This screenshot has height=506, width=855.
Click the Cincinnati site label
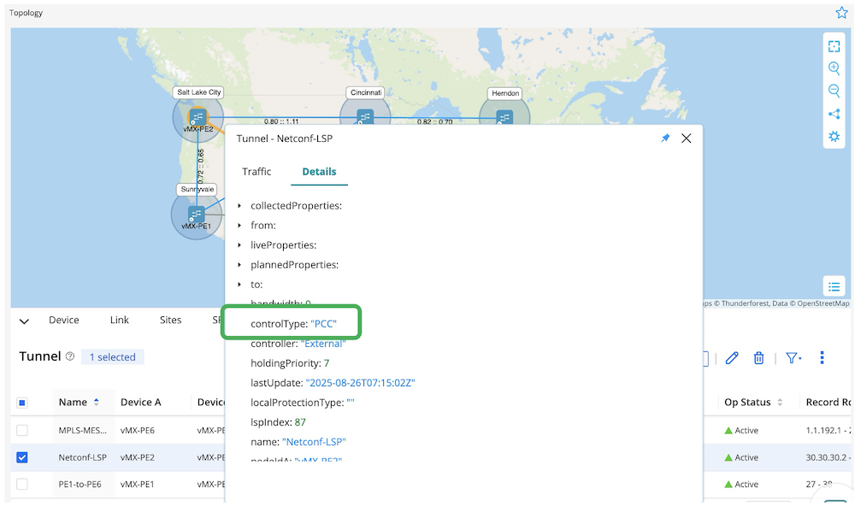click(366, 92)
